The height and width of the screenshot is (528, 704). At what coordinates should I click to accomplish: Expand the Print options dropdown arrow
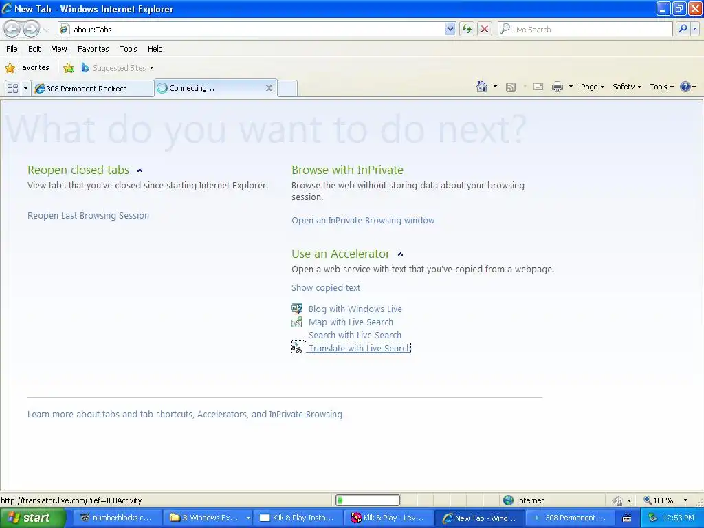pos(571,87)
